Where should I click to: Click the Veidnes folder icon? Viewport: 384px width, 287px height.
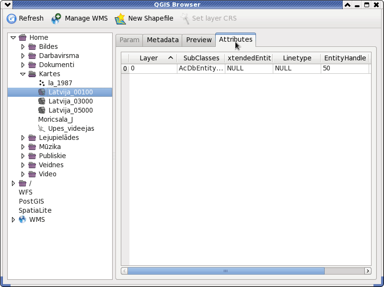(x=32, y=165)
